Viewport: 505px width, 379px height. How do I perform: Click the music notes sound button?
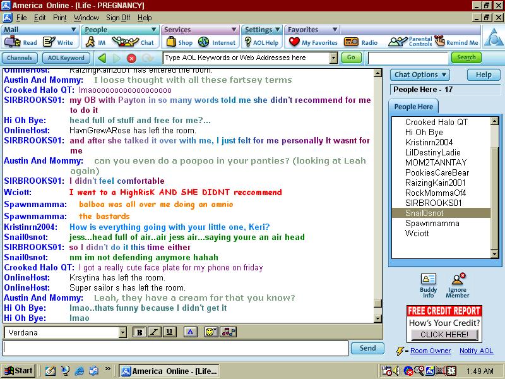point(229,332)
